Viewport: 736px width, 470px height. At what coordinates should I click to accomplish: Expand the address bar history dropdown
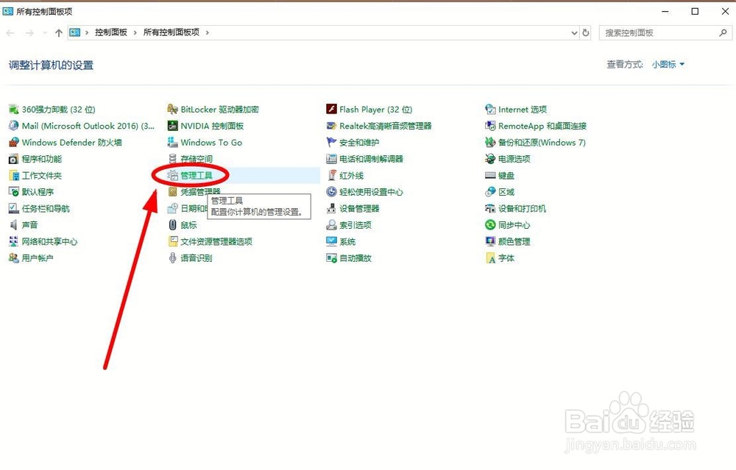click(x=574, y=33)
